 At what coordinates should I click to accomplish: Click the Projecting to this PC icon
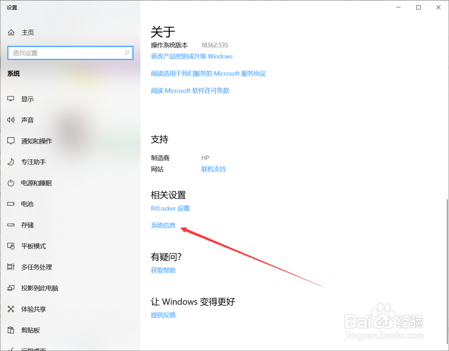tap(11, 288)
